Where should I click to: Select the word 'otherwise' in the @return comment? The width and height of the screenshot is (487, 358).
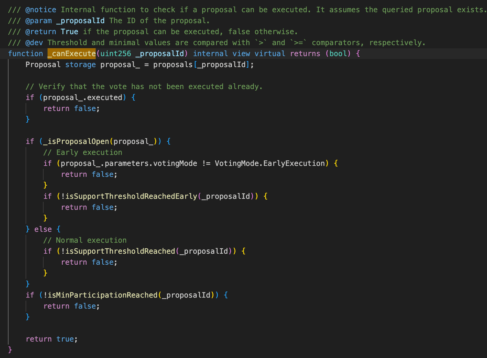[274, 32]
